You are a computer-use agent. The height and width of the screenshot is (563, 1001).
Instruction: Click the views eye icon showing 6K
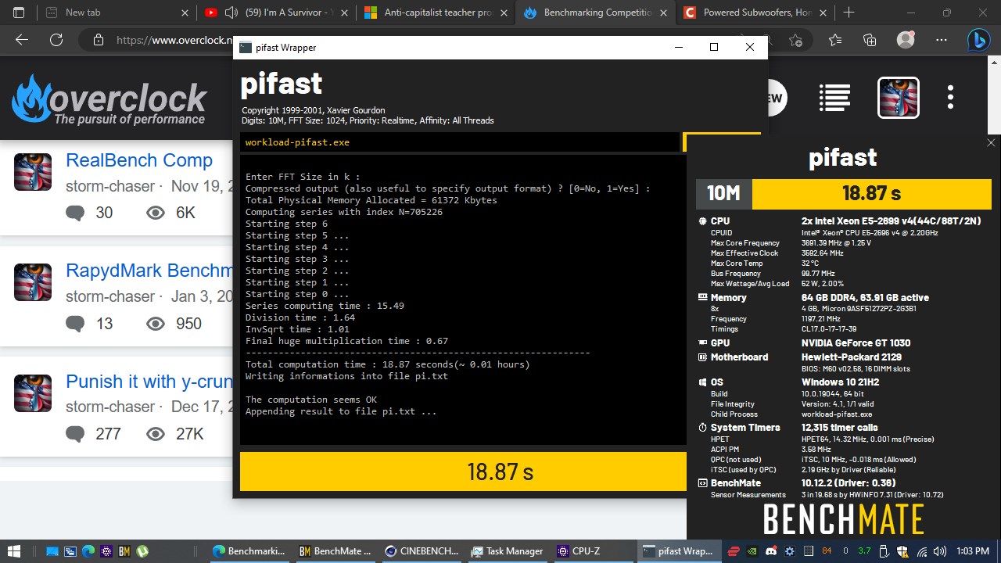click(x=156, y=213)
